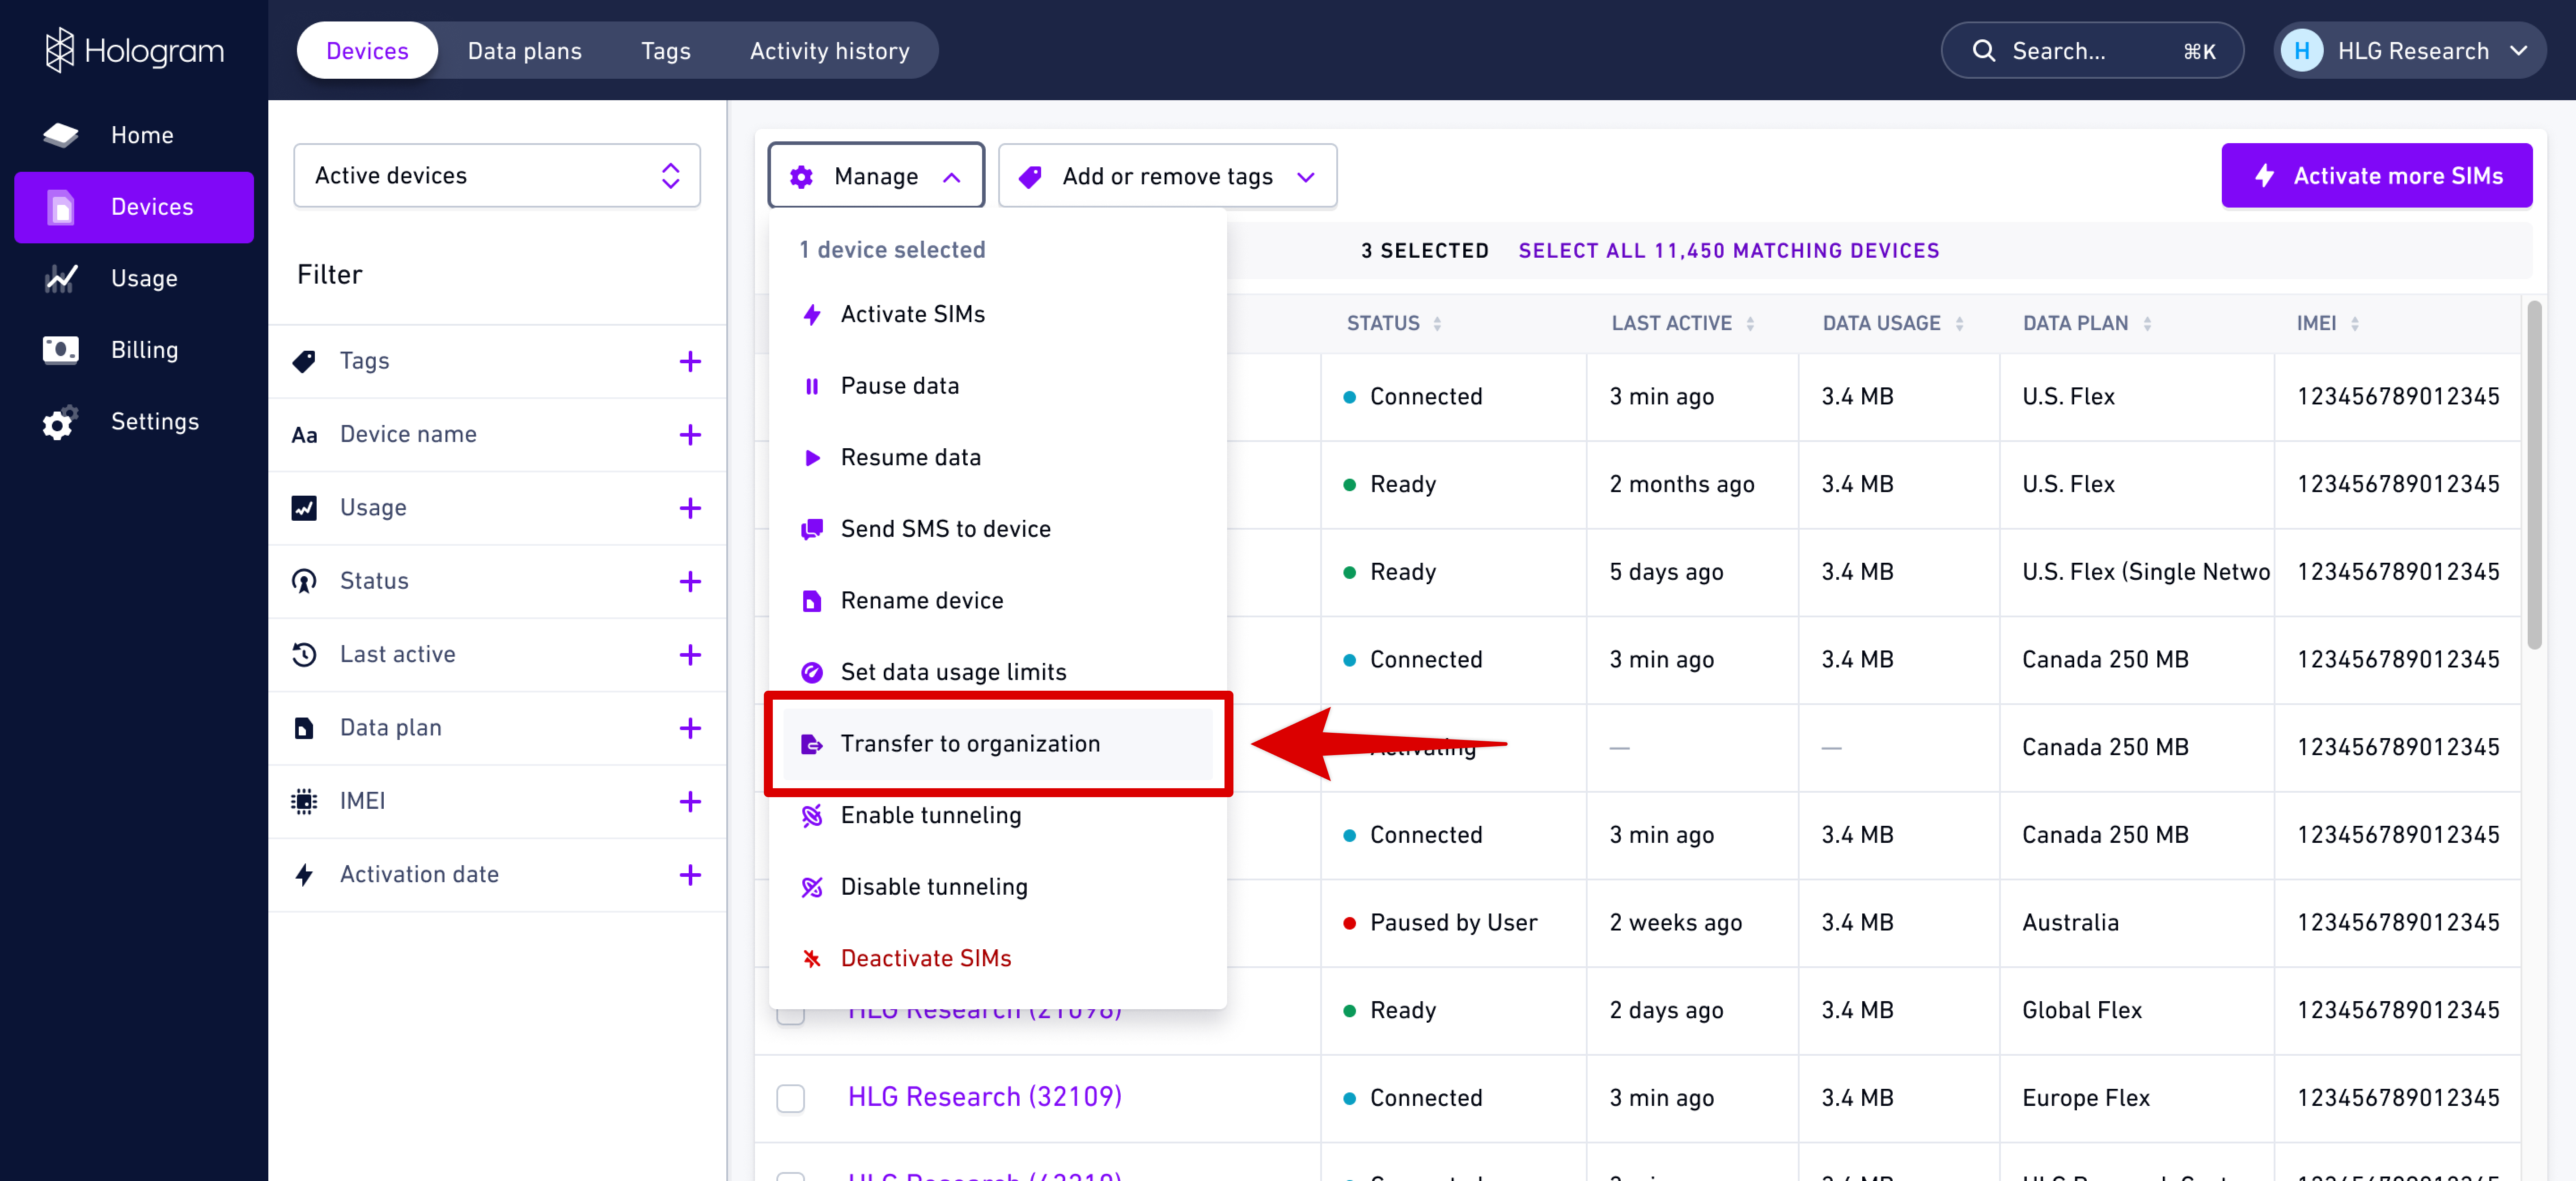Open the HLG Research account menu
This screenshot has height=1181, width=2576.
[2409, 51]
